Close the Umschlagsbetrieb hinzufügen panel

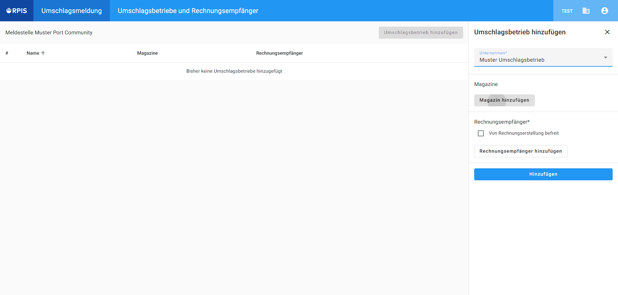tap(607, 32)
